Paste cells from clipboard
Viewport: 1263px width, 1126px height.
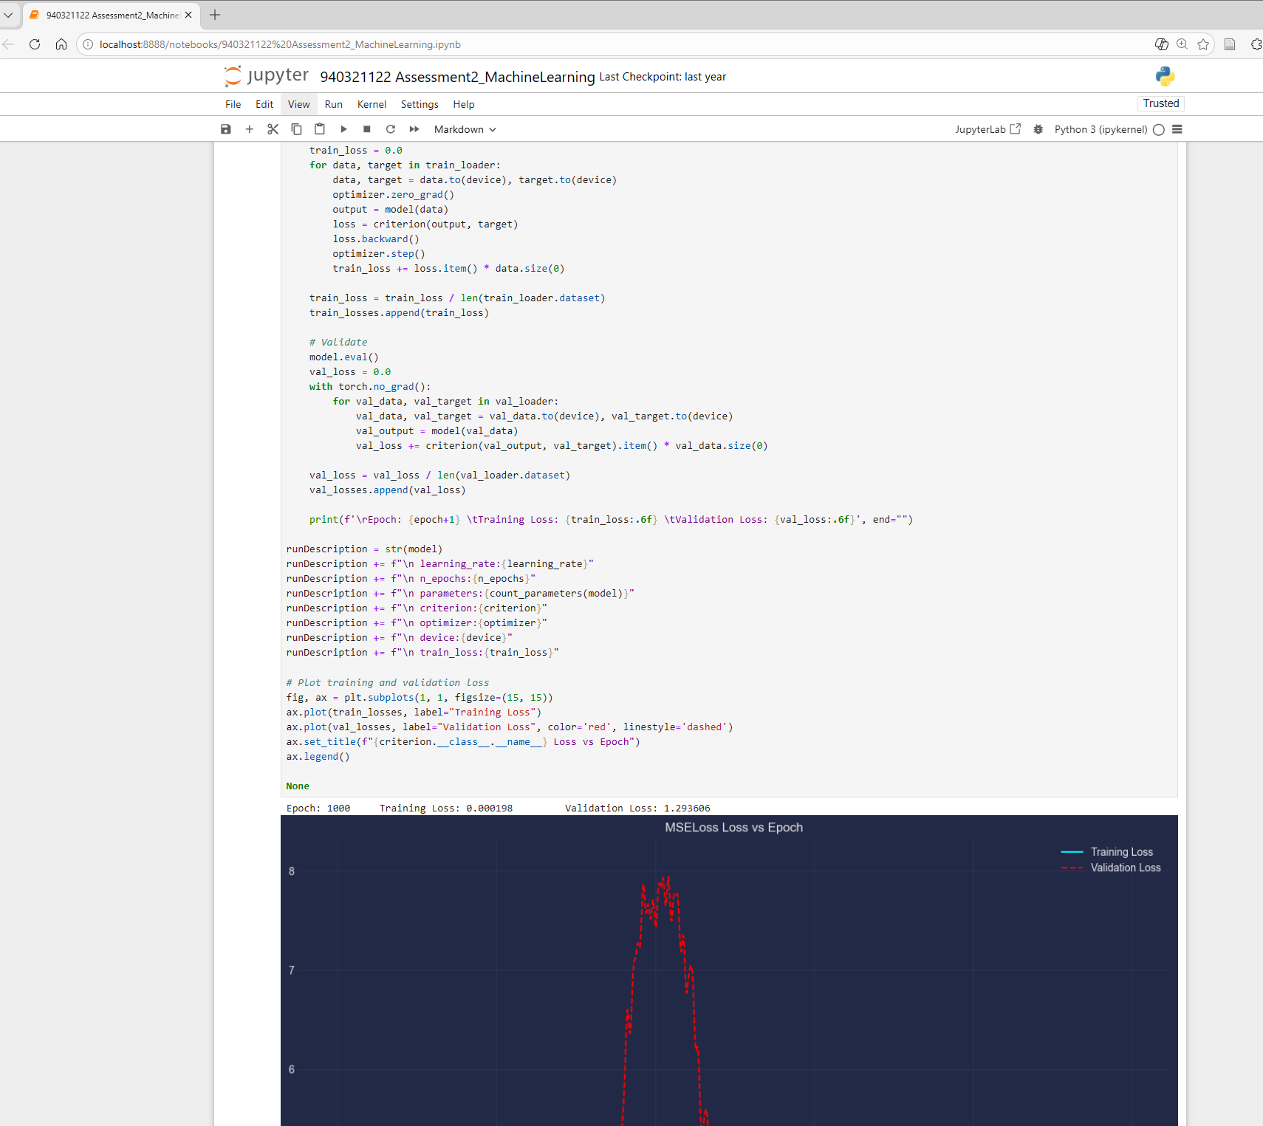pos(320,129)
